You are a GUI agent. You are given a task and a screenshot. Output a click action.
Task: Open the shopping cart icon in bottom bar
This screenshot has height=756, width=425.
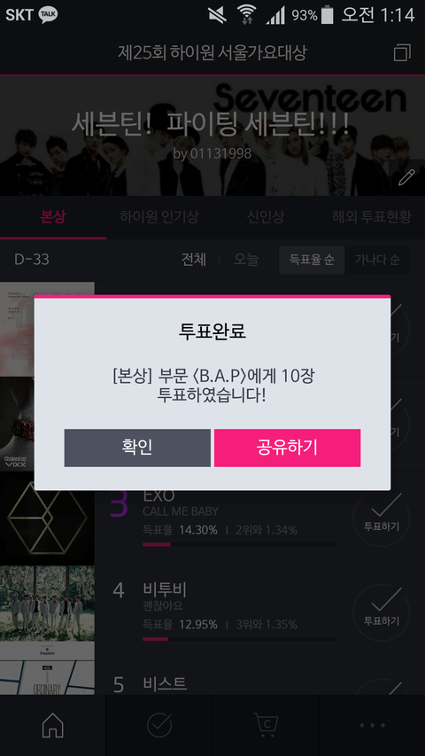click(x=266, y=725)
